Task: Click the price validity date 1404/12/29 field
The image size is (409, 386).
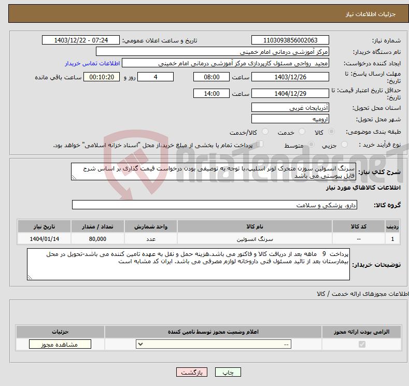Action: [x=290, y=93]
